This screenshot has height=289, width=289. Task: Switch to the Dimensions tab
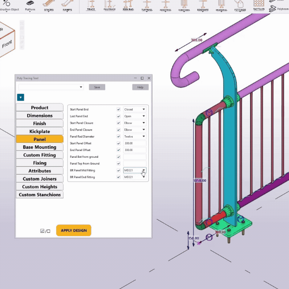[40, 116]
